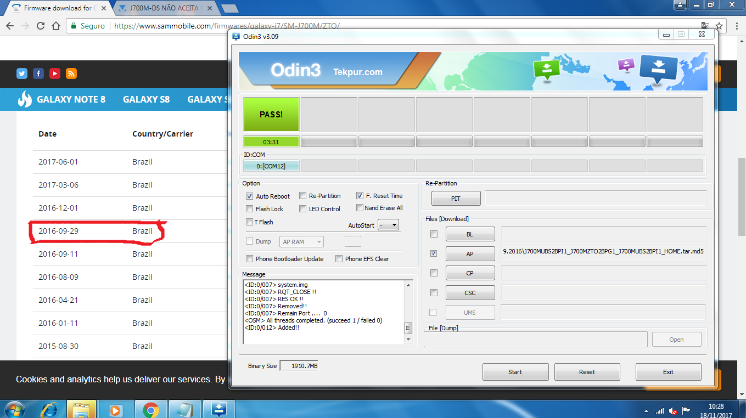The image size is (746, 418).
Task: Launch Internet Explorer from the taskbar
Action: pyautogui.click(x=50, y=409)
